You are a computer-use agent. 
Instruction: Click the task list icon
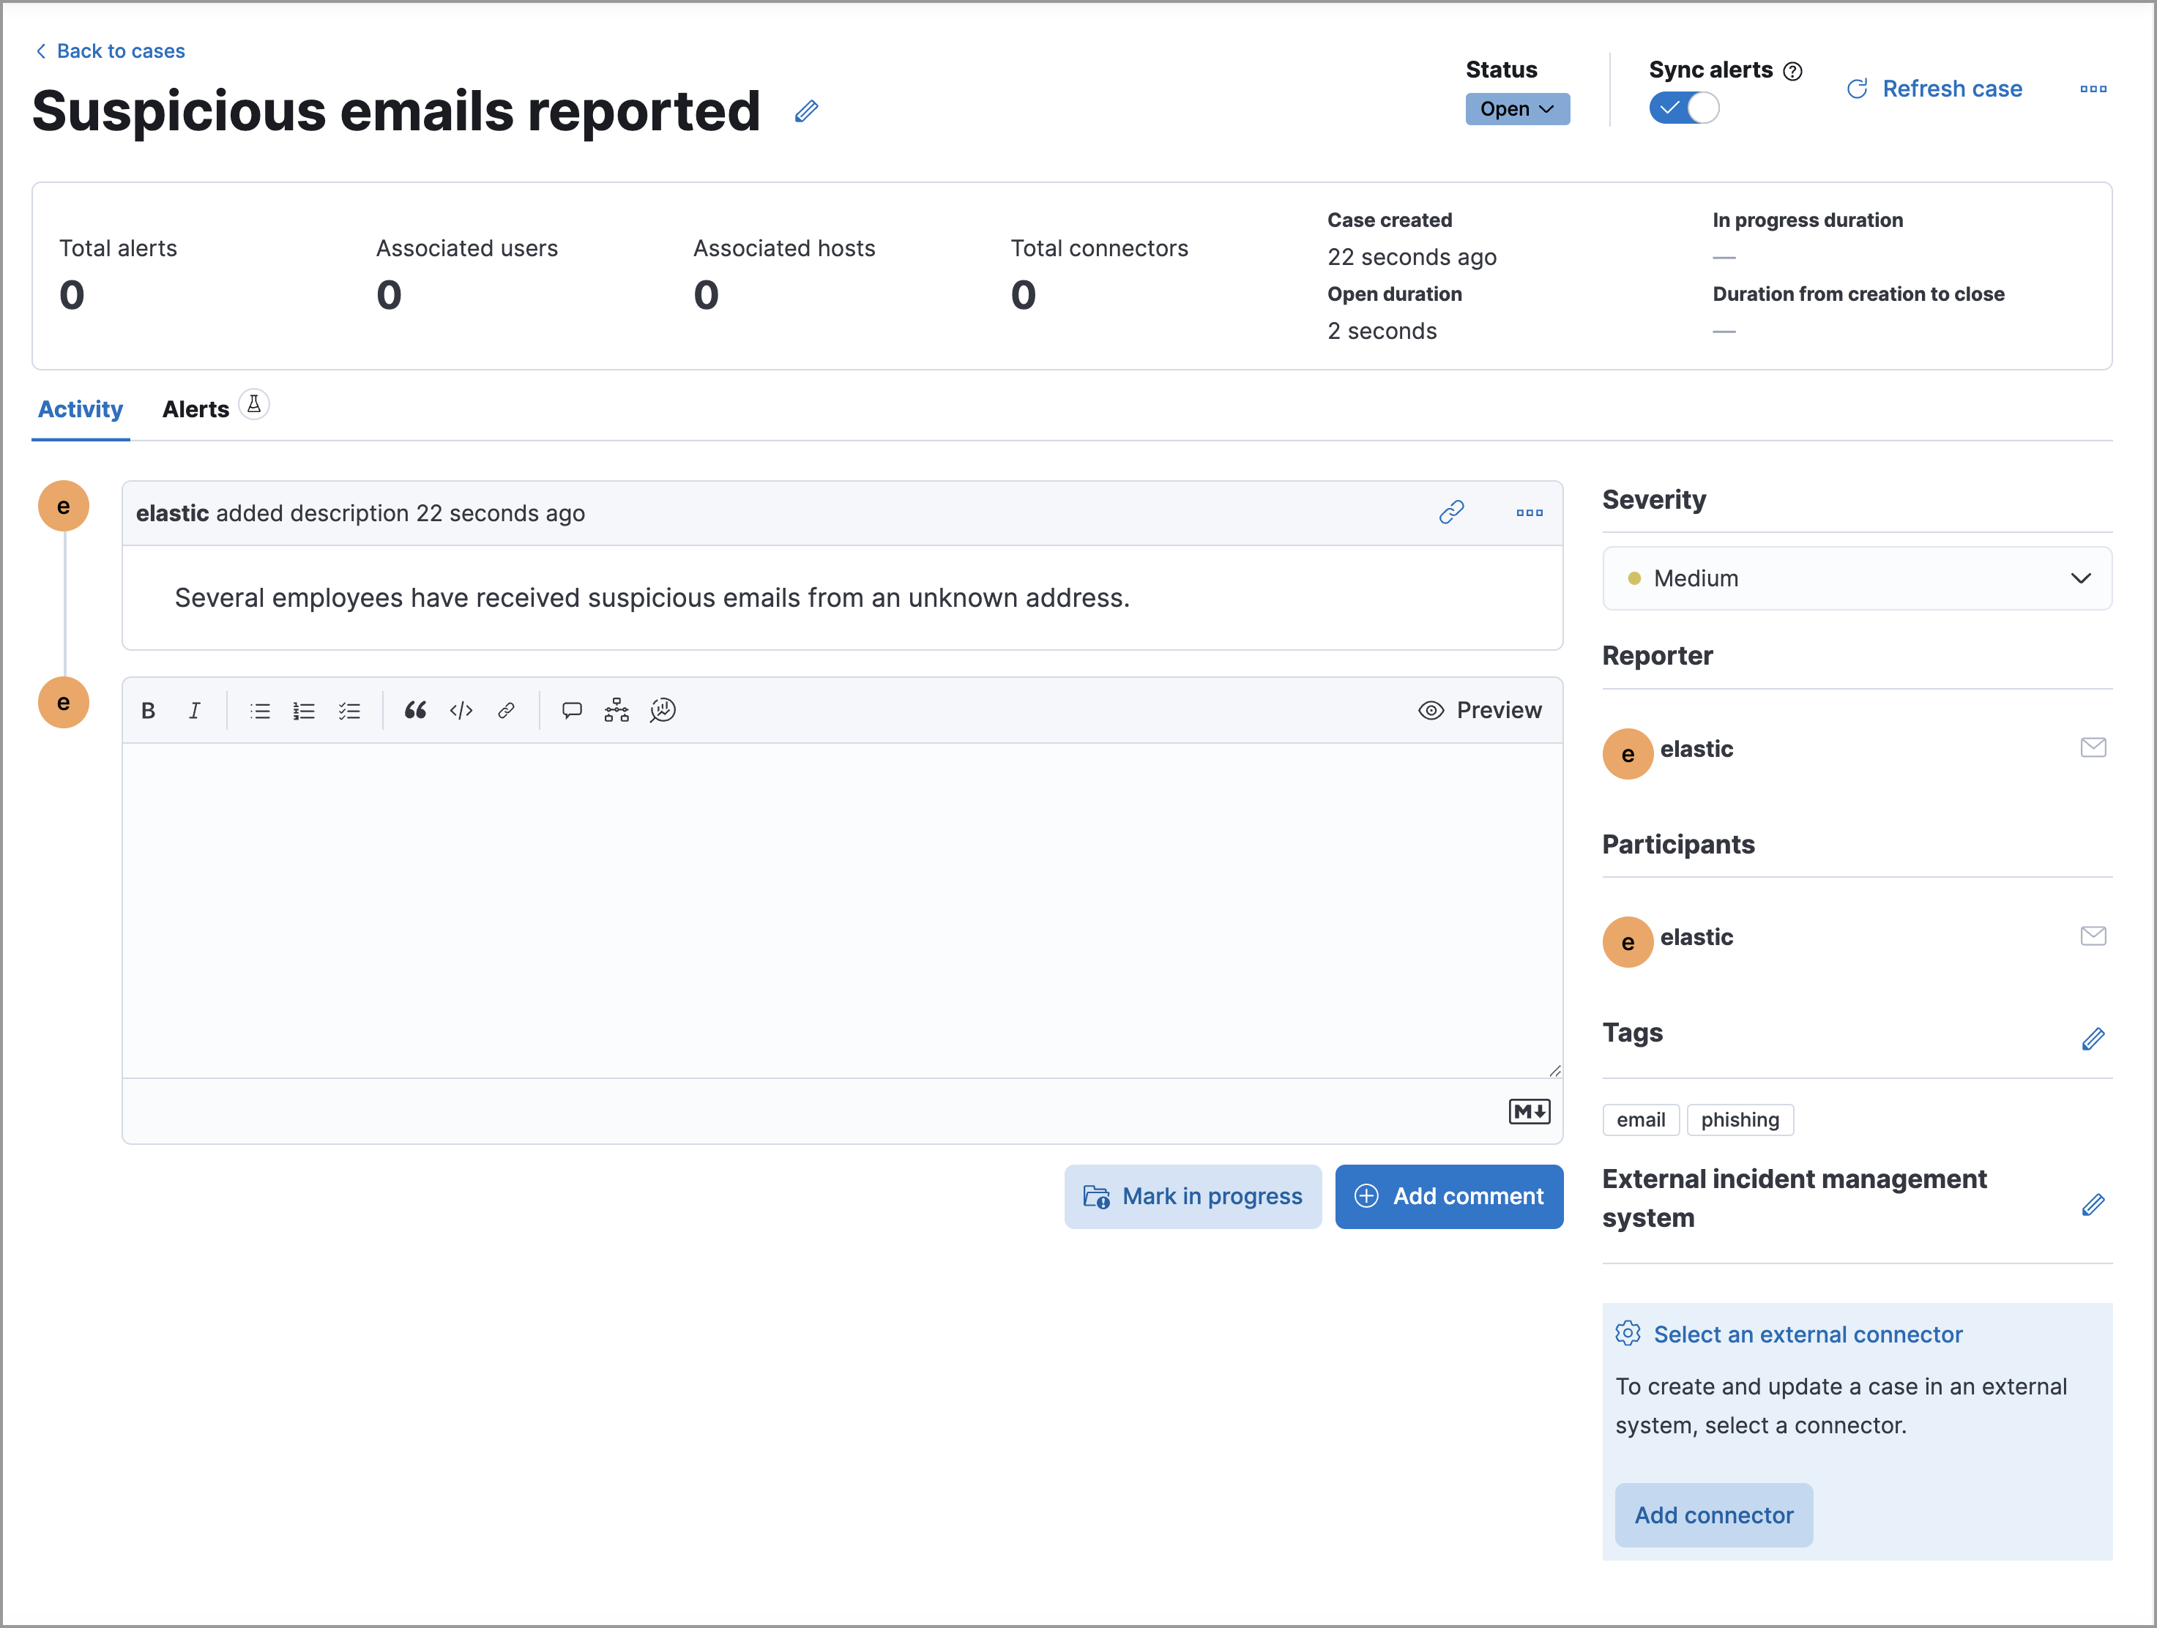349,711
